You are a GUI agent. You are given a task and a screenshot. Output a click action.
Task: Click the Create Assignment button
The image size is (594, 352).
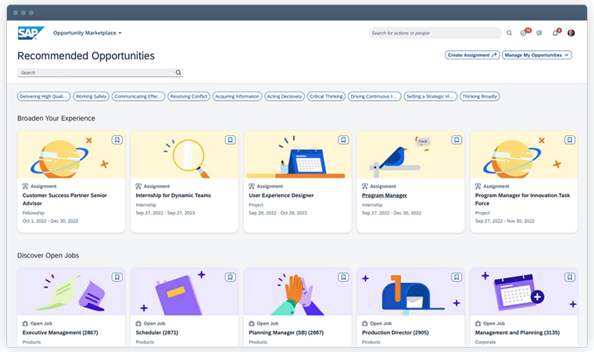tap(472, 55)
